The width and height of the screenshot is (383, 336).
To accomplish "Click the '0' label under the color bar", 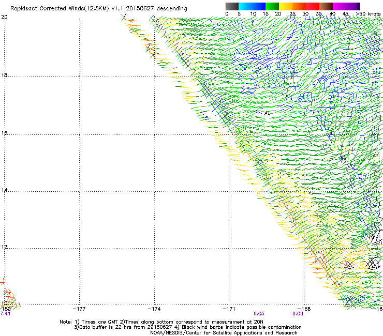I will tap(227, 14).
